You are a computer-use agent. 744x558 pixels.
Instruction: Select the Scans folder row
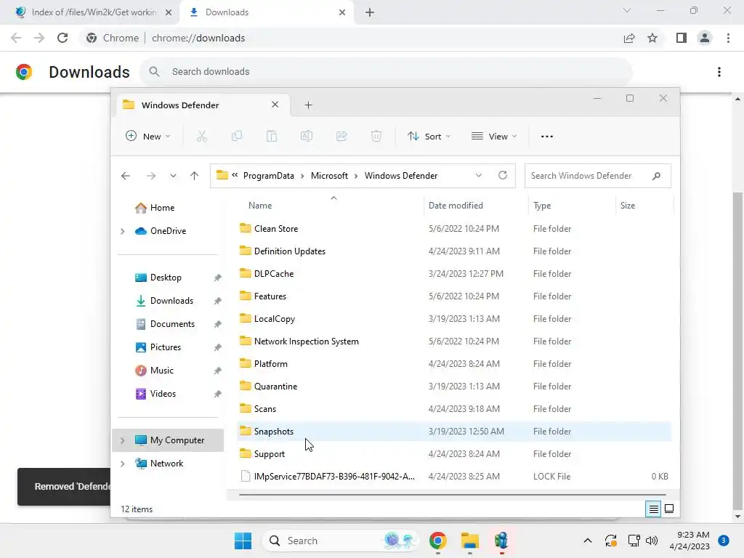tap(454, 409)
